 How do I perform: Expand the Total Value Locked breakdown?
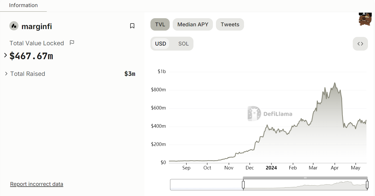6,55
